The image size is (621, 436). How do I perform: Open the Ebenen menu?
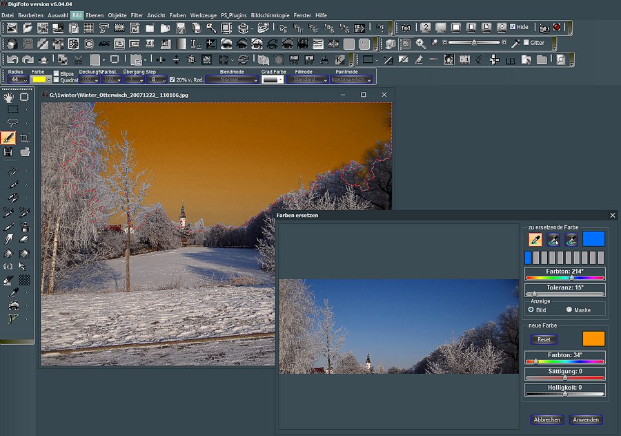[x=95, y=15]
